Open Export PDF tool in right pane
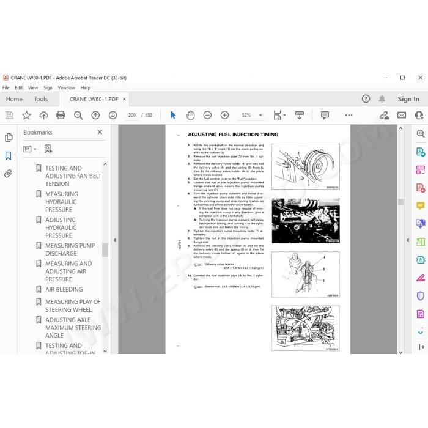Screen dimensions: 428x428 pyautogui.click(x=421, y=152)
